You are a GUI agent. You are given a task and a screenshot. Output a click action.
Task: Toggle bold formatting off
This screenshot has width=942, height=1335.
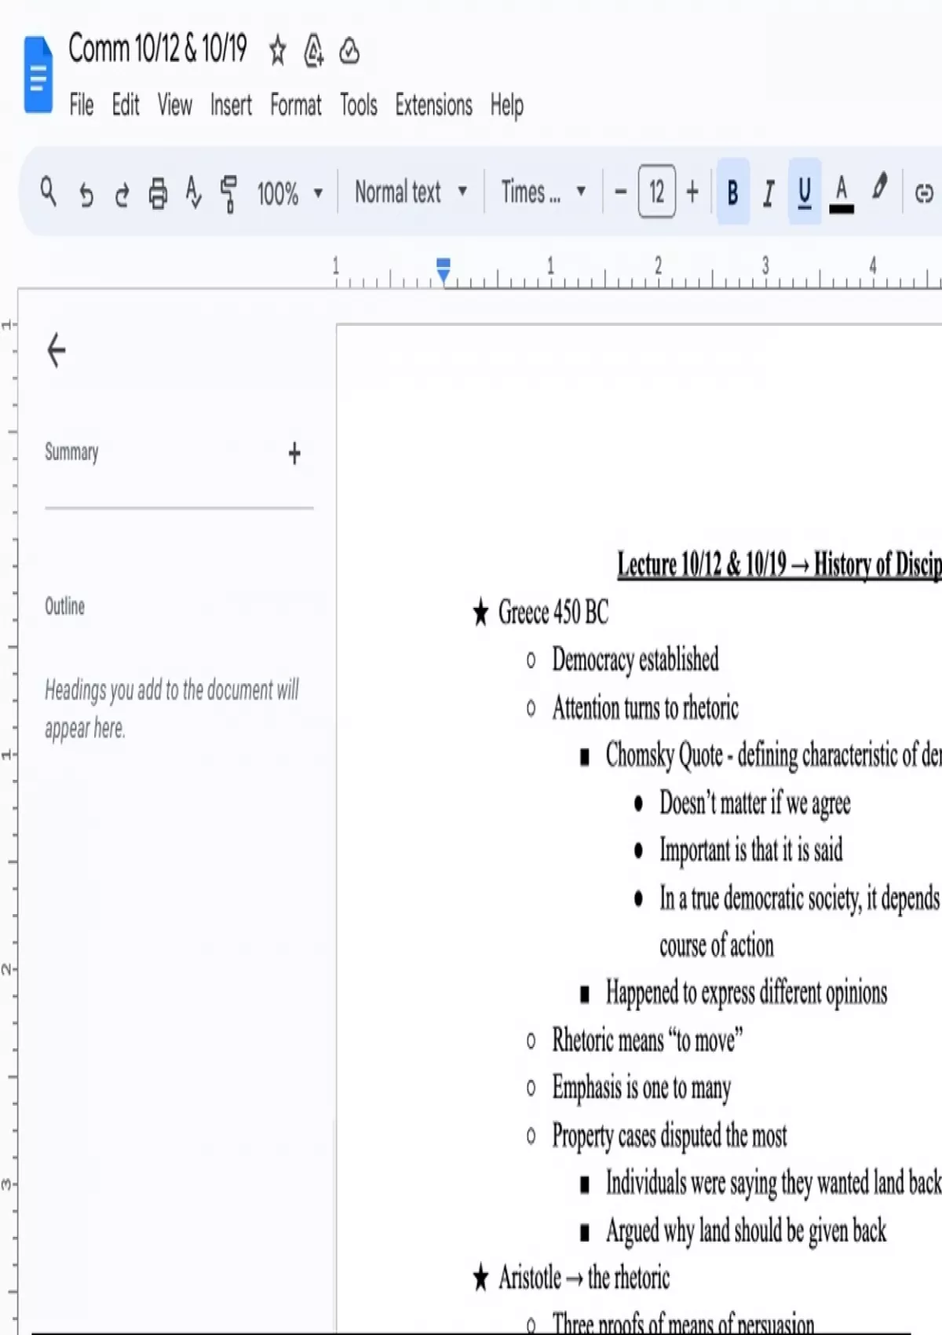(x=732, y=192)
